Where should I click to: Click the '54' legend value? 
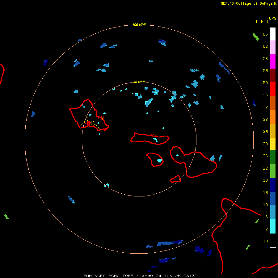tap(265, 70)
